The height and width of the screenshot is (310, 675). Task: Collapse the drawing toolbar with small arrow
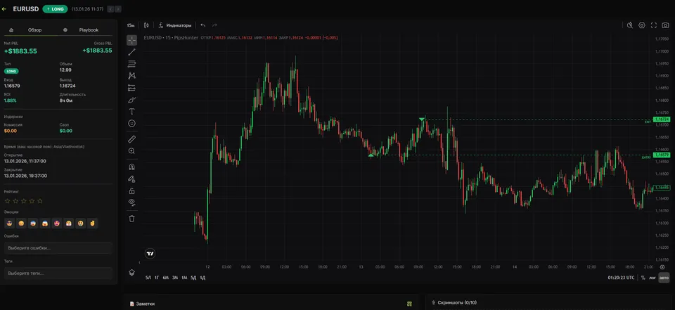[x=139, y=263]
